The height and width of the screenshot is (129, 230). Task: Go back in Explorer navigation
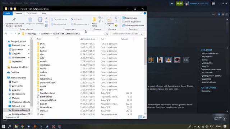[6, 34]
